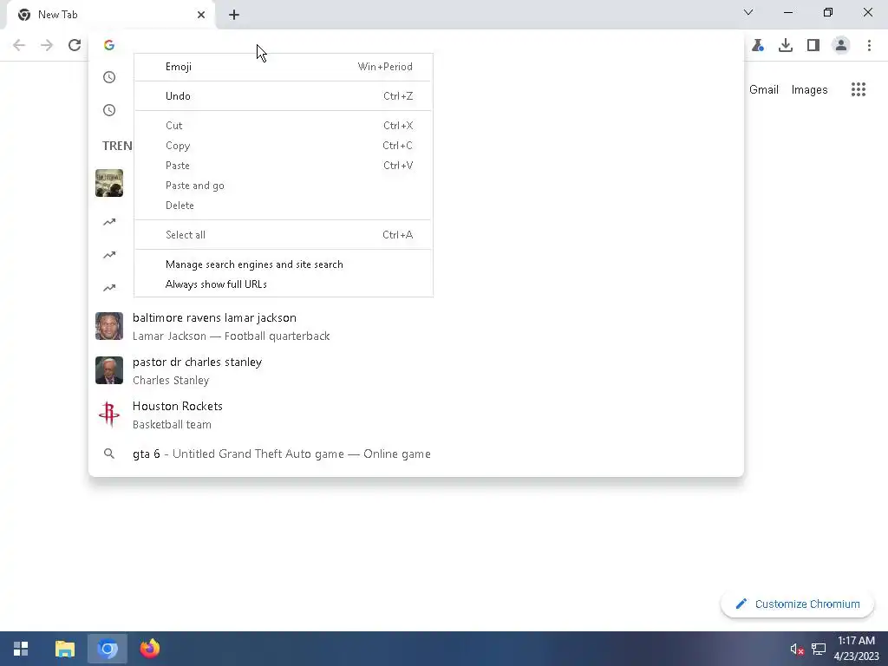Click the Houston Rockets logo thumbnail
Image resolution: width=888 pixels, height=666 pixels.
(109, 415)
